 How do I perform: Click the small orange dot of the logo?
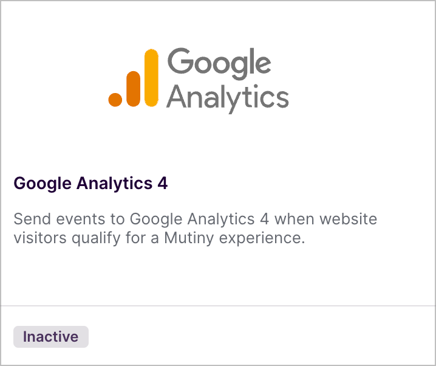click(115, 100)
